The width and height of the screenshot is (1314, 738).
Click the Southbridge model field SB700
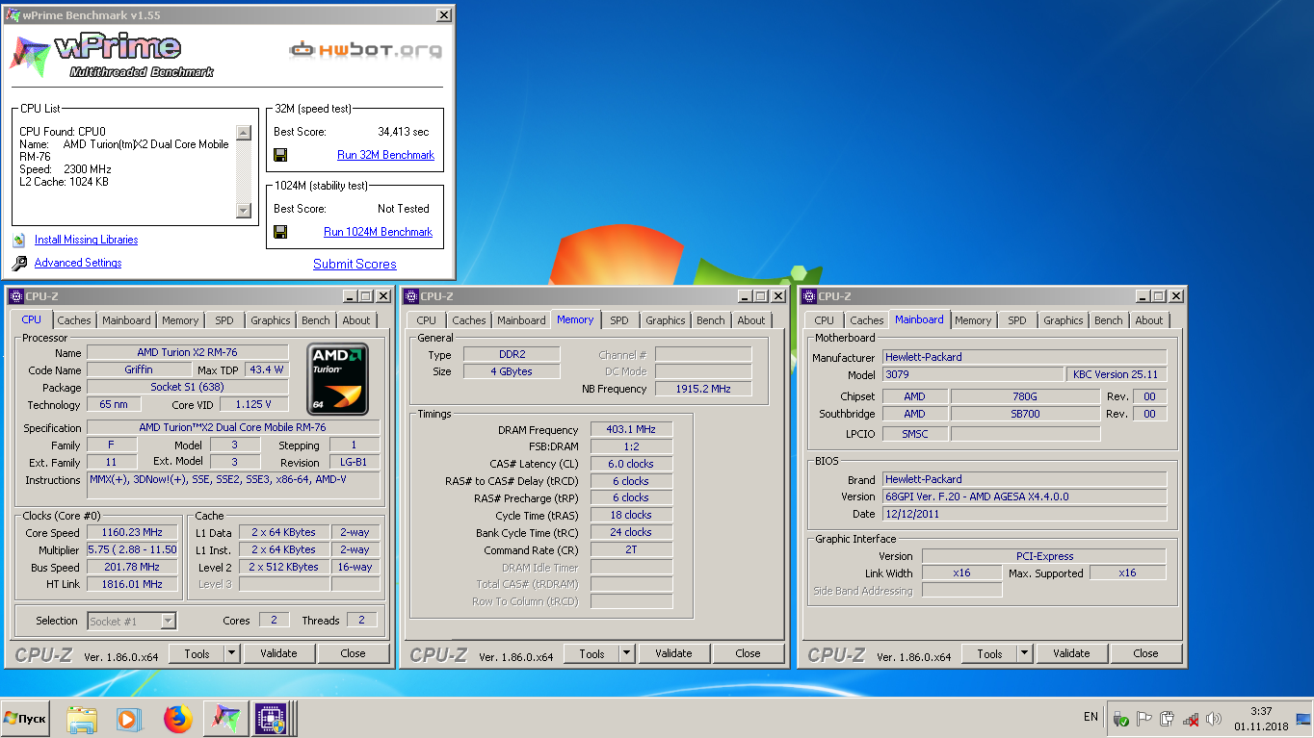tap(1025, 414)
